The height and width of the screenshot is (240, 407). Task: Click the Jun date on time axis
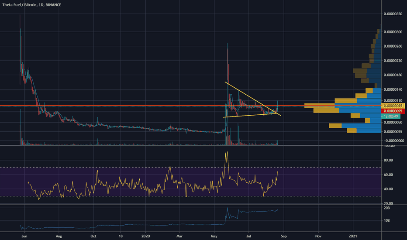click(24, 236)
